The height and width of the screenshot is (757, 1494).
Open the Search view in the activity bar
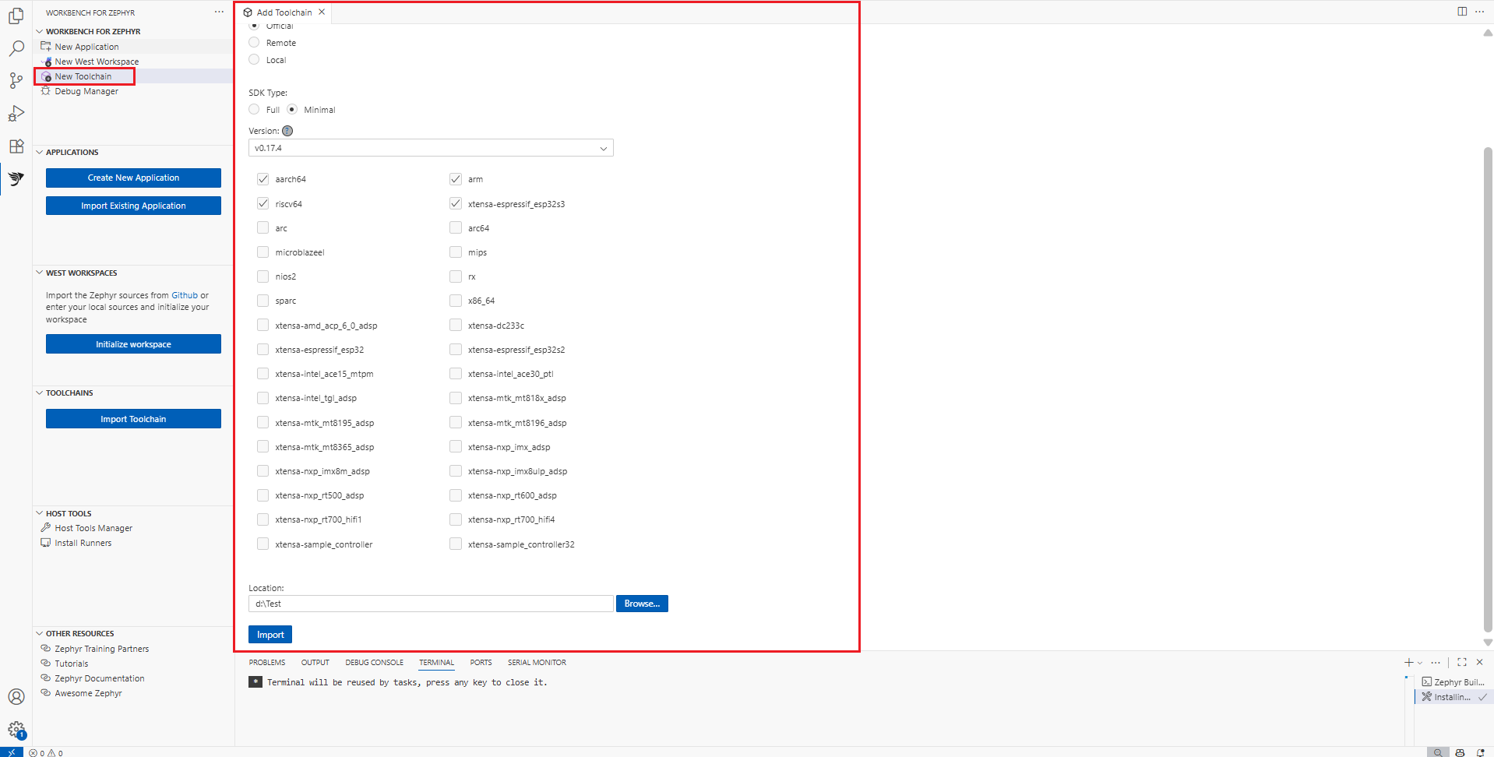pyautogui.click(x=16, y=48)
